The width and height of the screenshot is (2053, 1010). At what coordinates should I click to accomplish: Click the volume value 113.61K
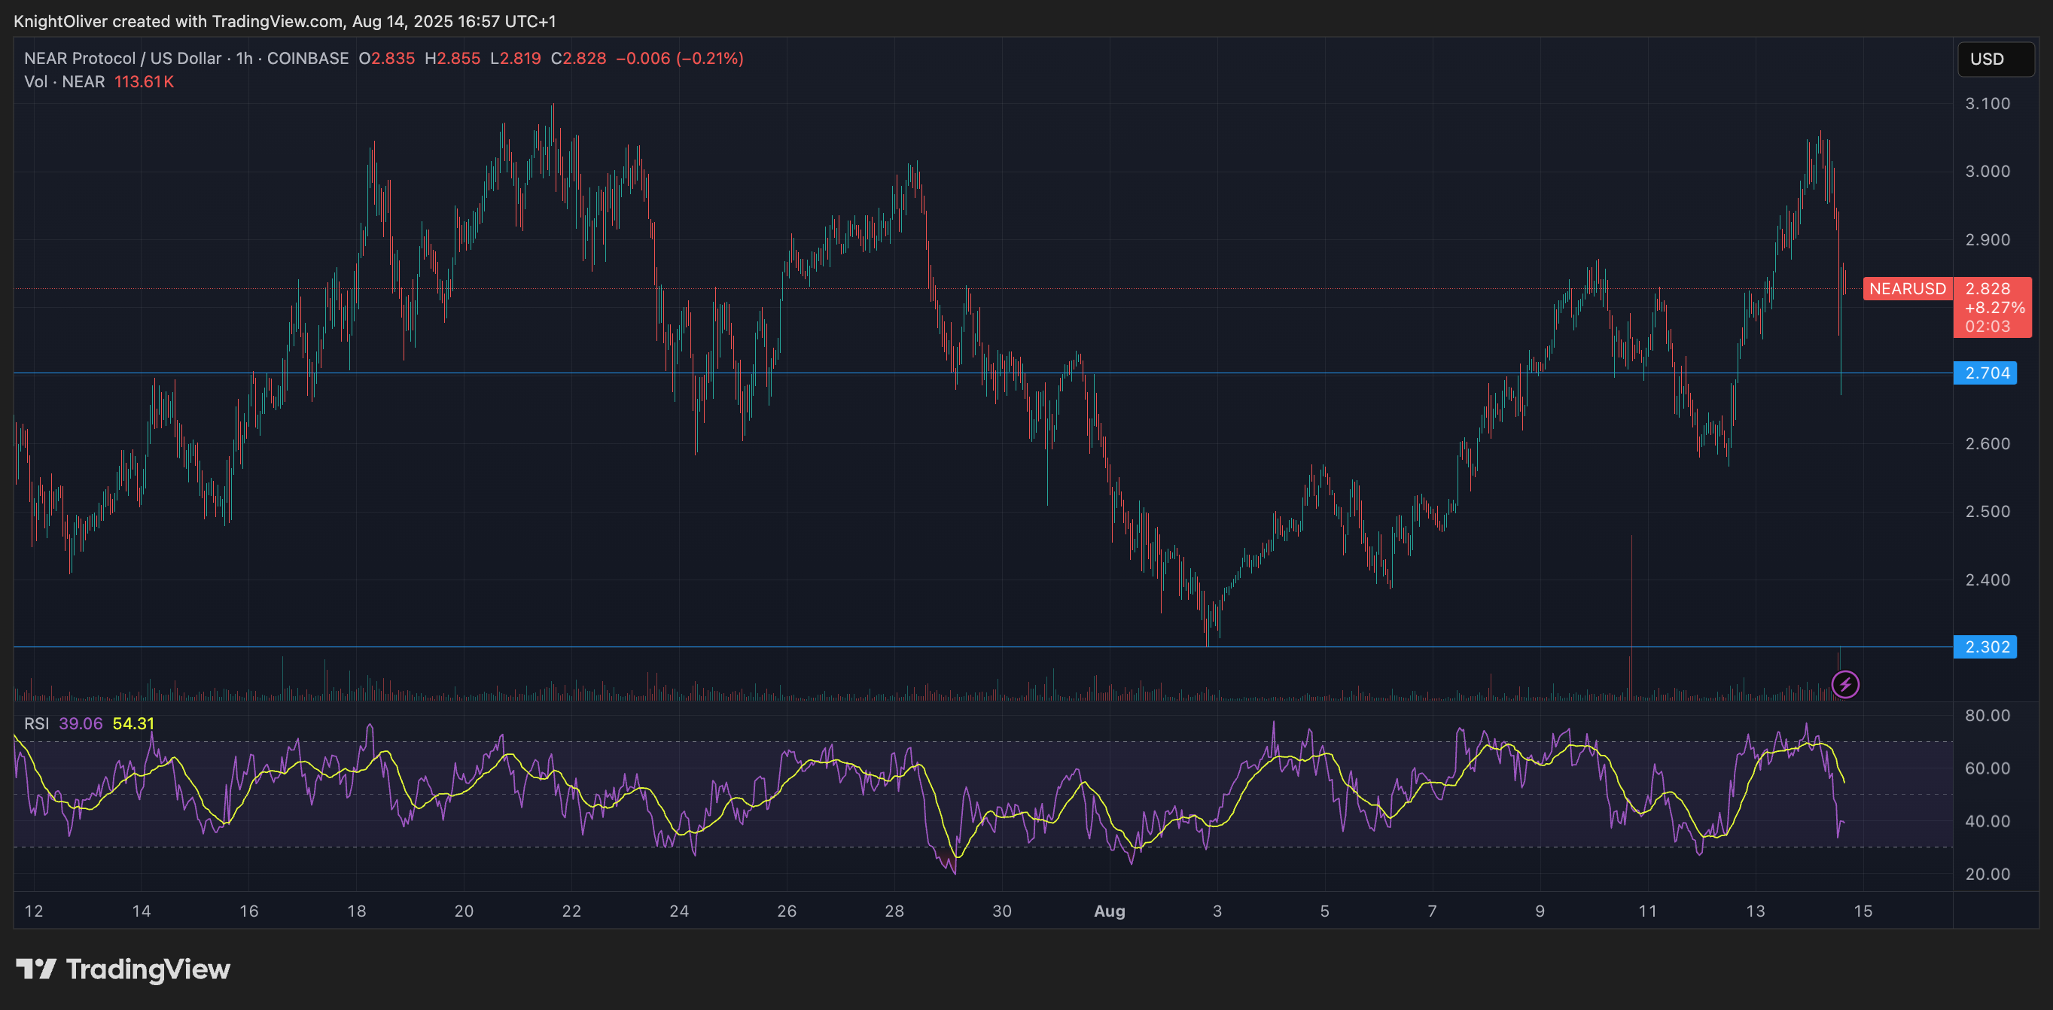pos(144,81)
